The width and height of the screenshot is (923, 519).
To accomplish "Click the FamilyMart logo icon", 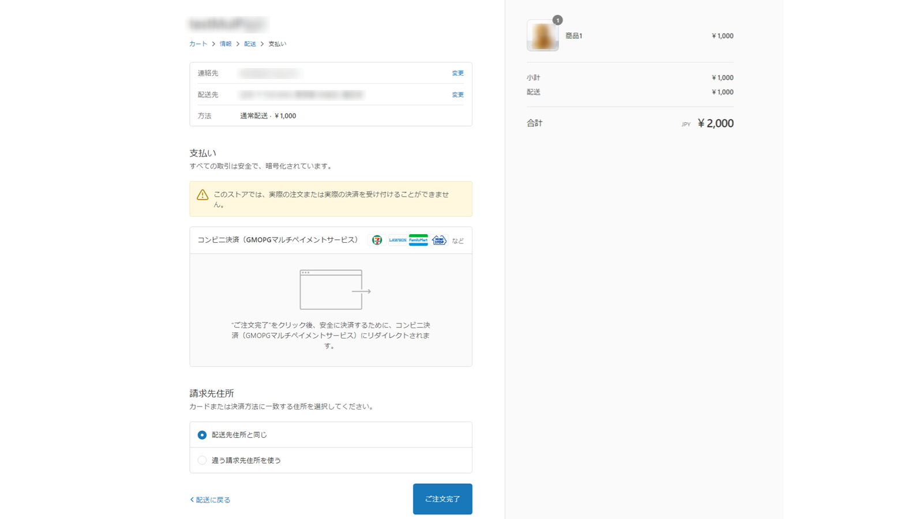I will point(418,240).
